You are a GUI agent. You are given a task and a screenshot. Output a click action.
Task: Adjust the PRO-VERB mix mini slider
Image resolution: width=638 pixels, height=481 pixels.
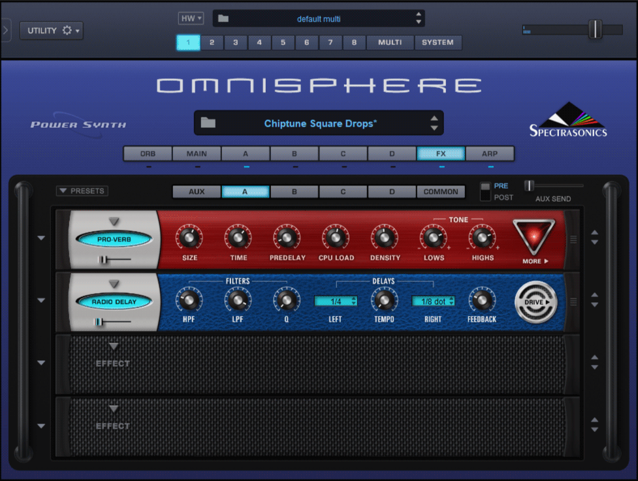pyautogui.click(x=103, y=259)
